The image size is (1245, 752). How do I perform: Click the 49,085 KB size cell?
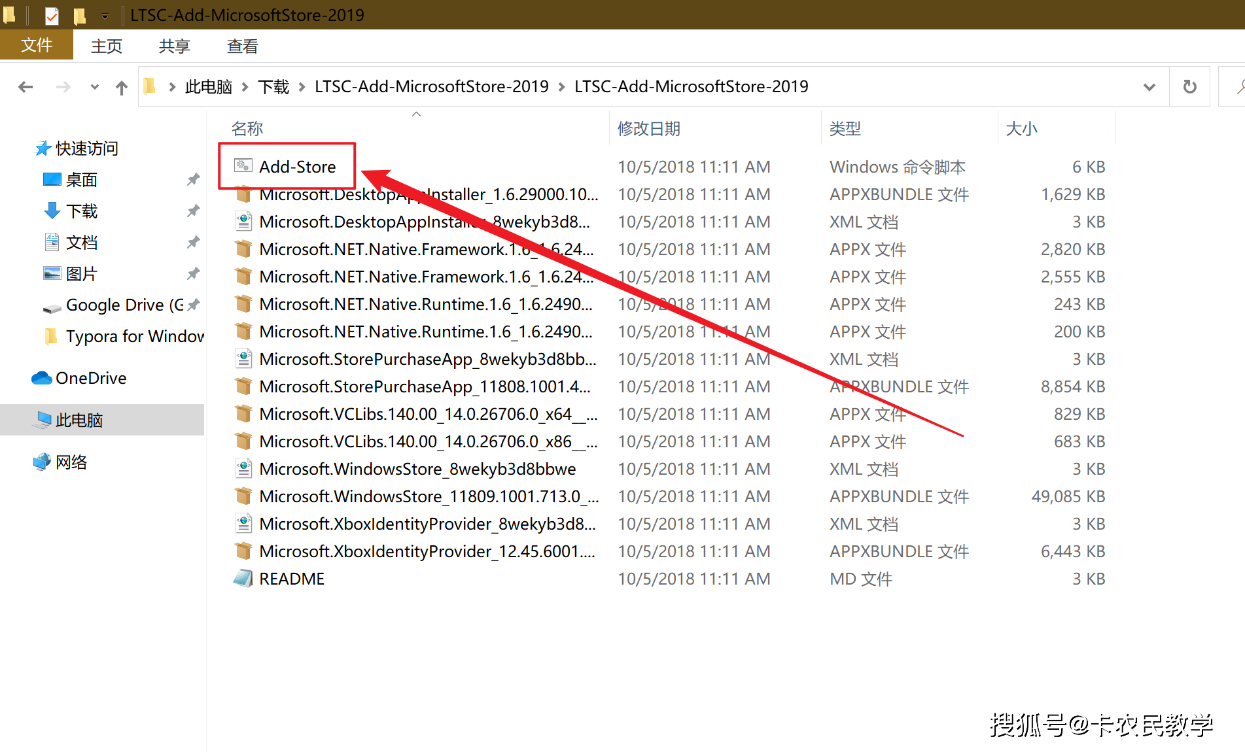1068,496
